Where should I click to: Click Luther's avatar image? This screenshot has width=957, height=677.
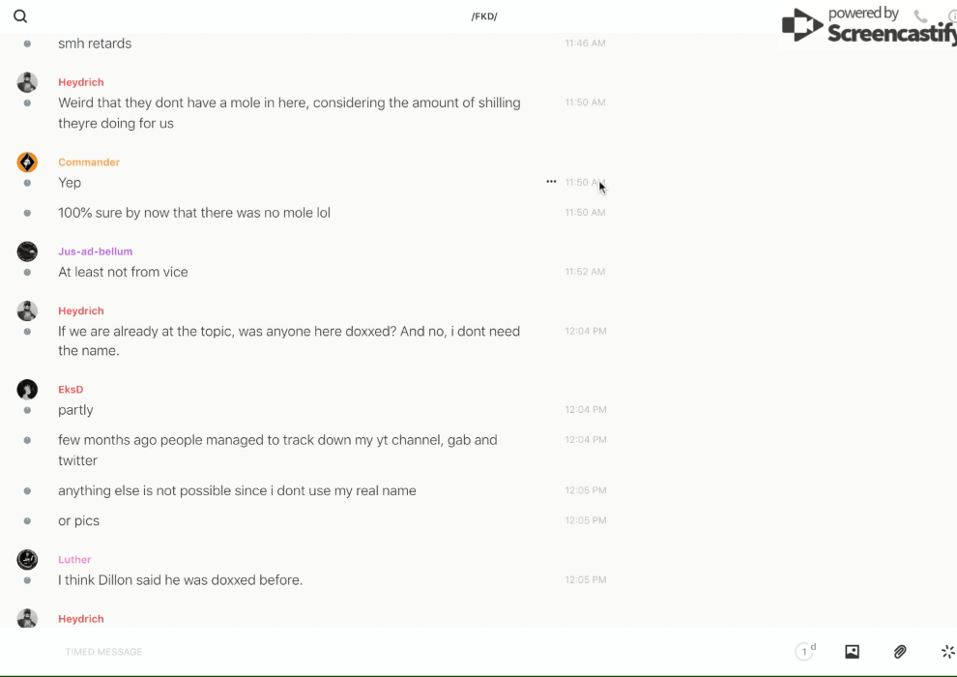pos(27,560)
